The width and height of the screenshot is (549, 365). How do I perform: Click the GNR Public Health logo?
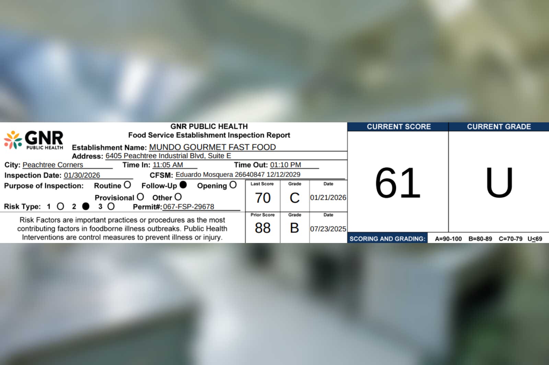[34, 140]
